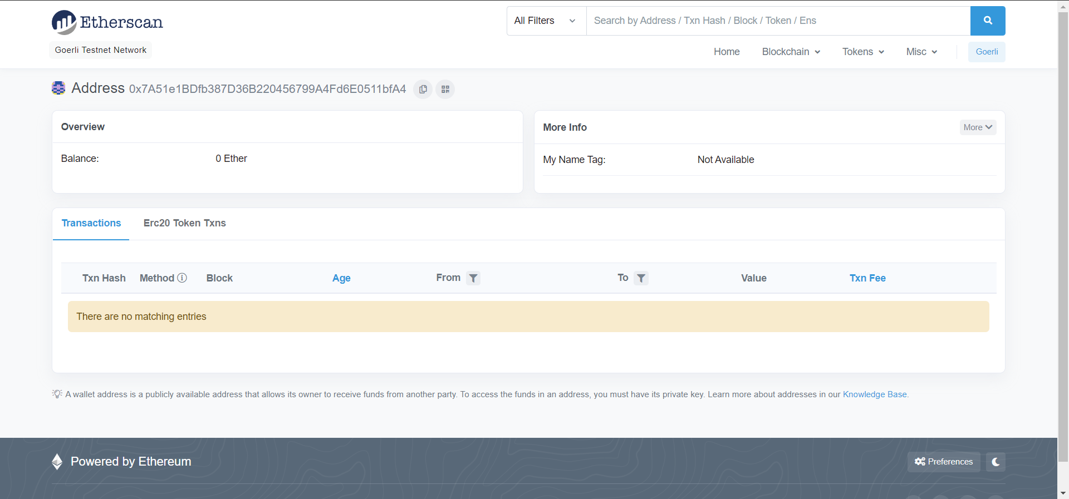
Task: Click the Goerli network button
Action: coord(987,52)
